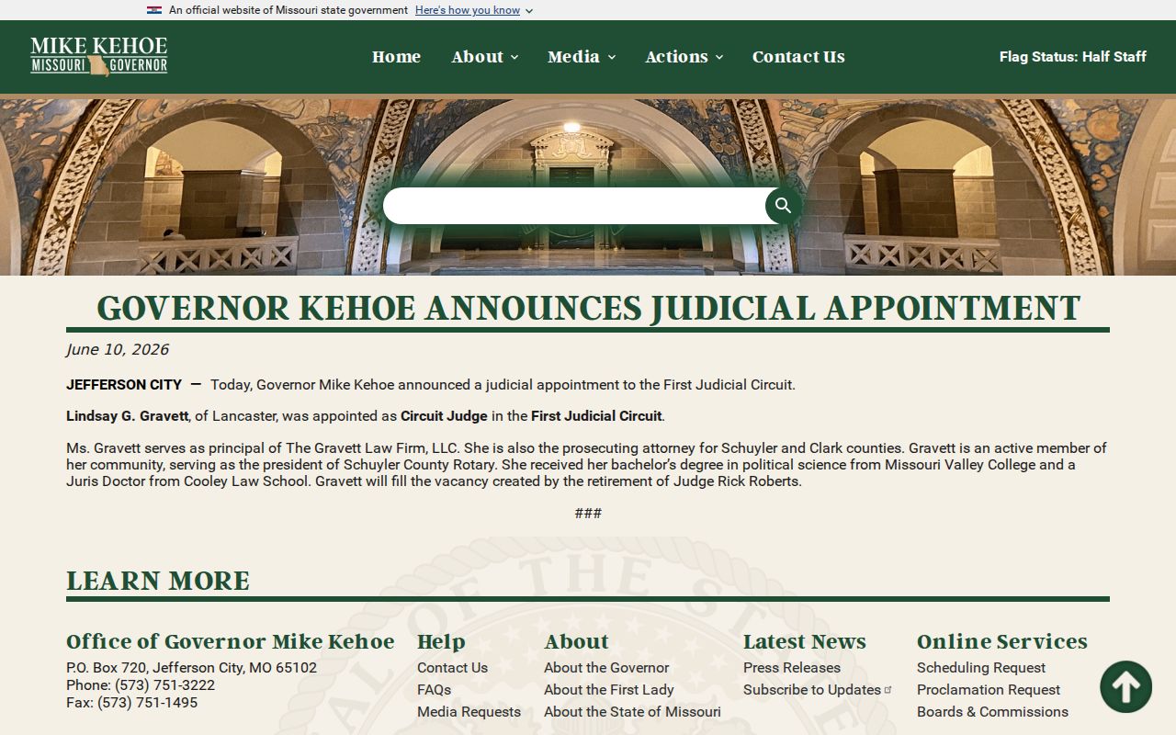Focus the site search input field
This screenshot has width=1176, height=735.
(x=574, y=206)
